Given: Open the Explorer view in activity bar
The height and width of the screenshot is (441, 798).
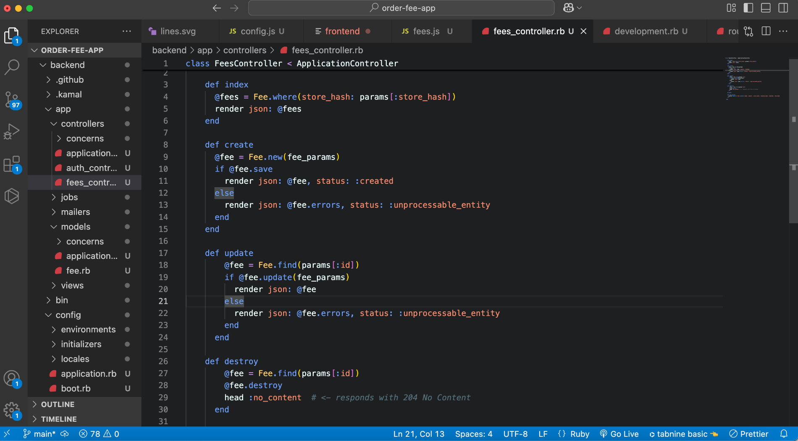Looking at the screenshot, I should coord(12,36).
